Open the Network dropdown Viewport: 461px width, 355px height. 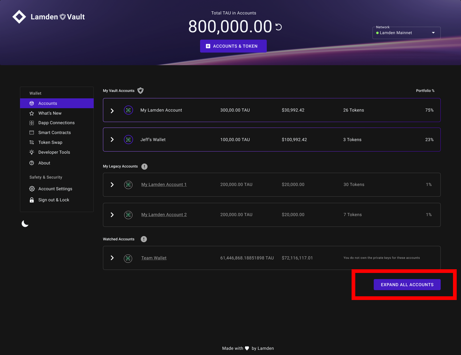click(x=406, y=33)
